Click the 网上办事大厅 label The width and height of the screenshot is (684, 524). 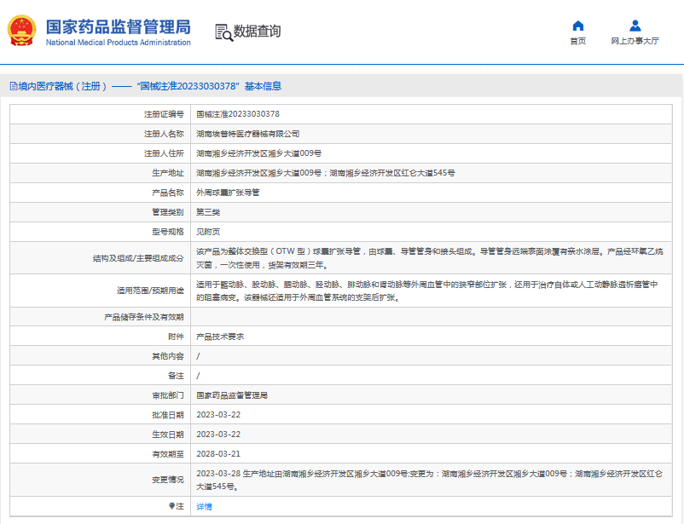coord(635,41)
